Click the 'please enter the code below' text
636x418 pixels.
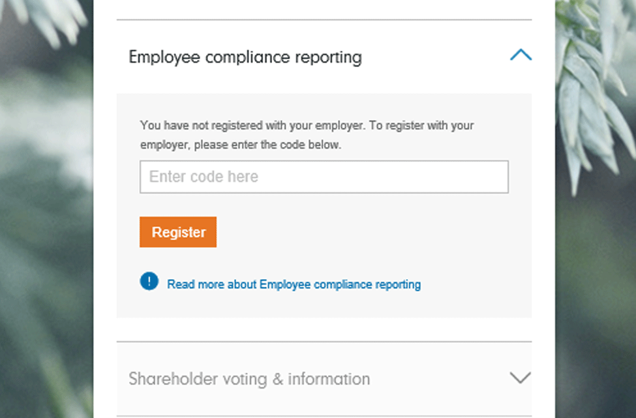tap(267, 145)
